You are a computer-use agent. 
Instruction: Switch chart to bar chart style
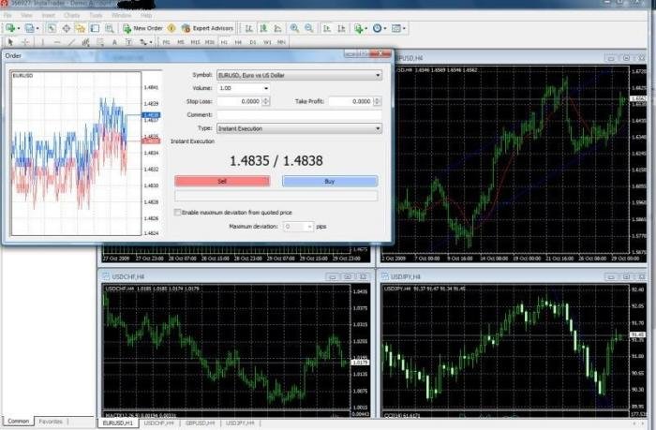(249, 28)
